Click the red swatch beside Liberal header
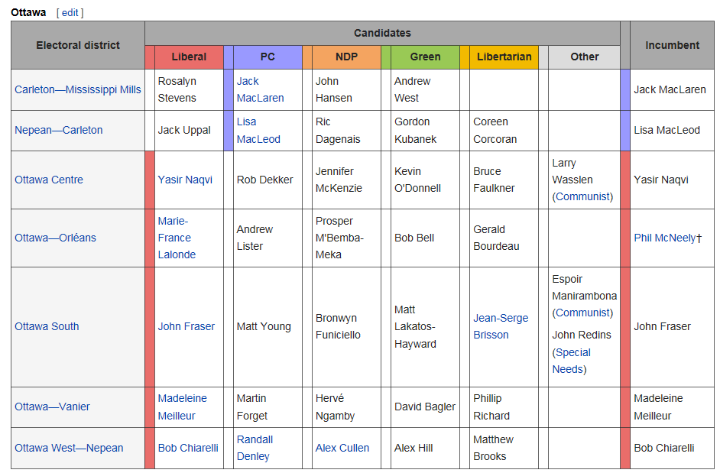 click(150, 57)
